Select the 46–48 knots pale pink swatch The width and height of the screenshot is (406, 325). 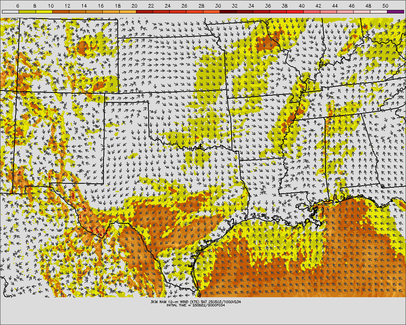362,12
